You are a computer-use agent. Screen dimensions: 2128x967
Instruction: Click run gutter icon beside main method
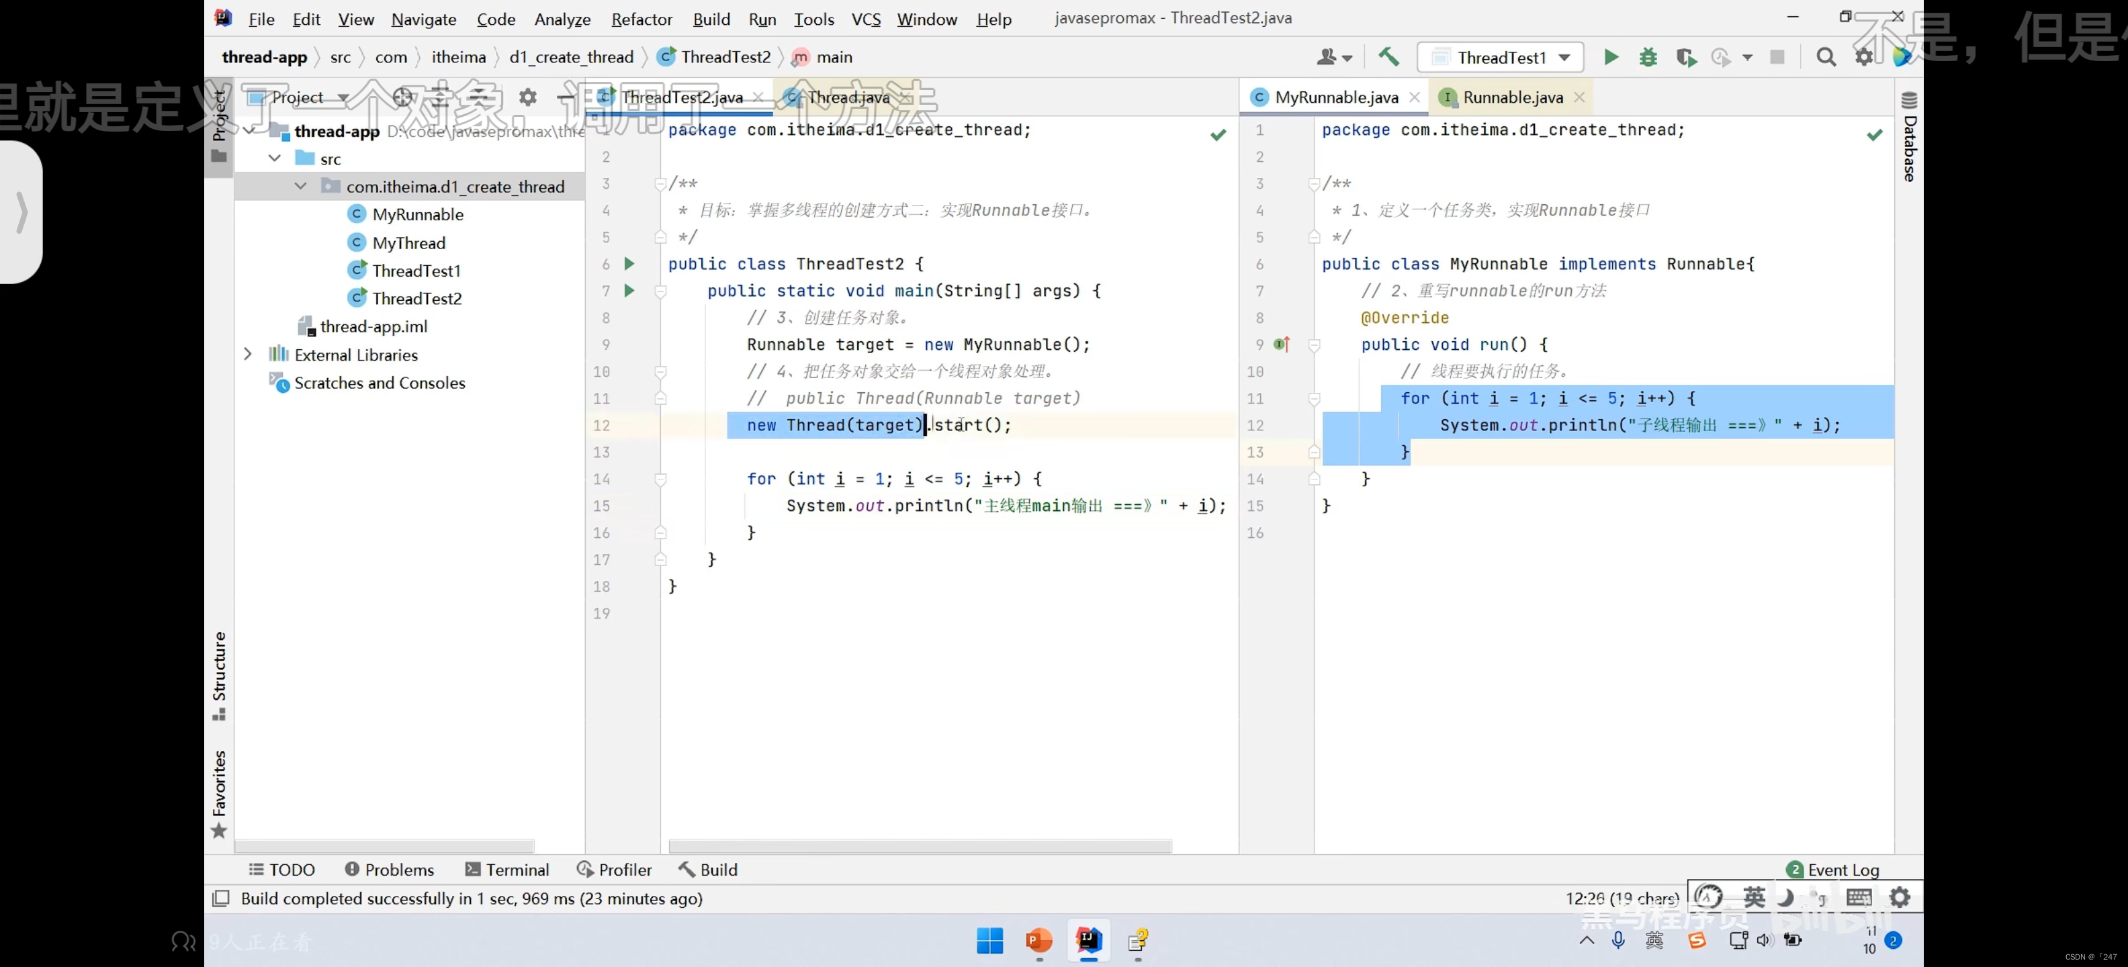tap(629, 291)
